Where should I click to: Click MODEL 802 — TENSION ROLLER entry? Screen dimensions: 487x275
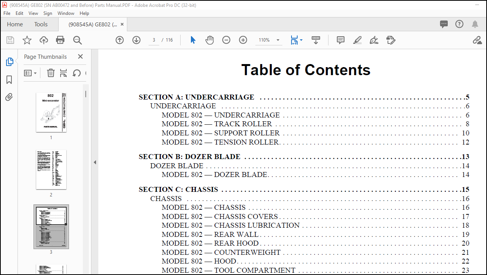coord(316,142)
